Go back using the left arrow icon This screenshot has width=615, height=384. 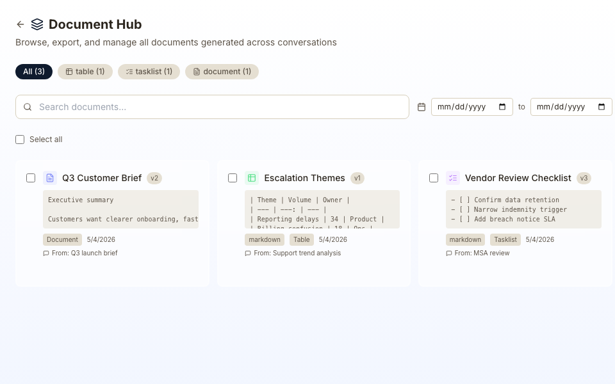pyautogui.click(x=20, y=24)
